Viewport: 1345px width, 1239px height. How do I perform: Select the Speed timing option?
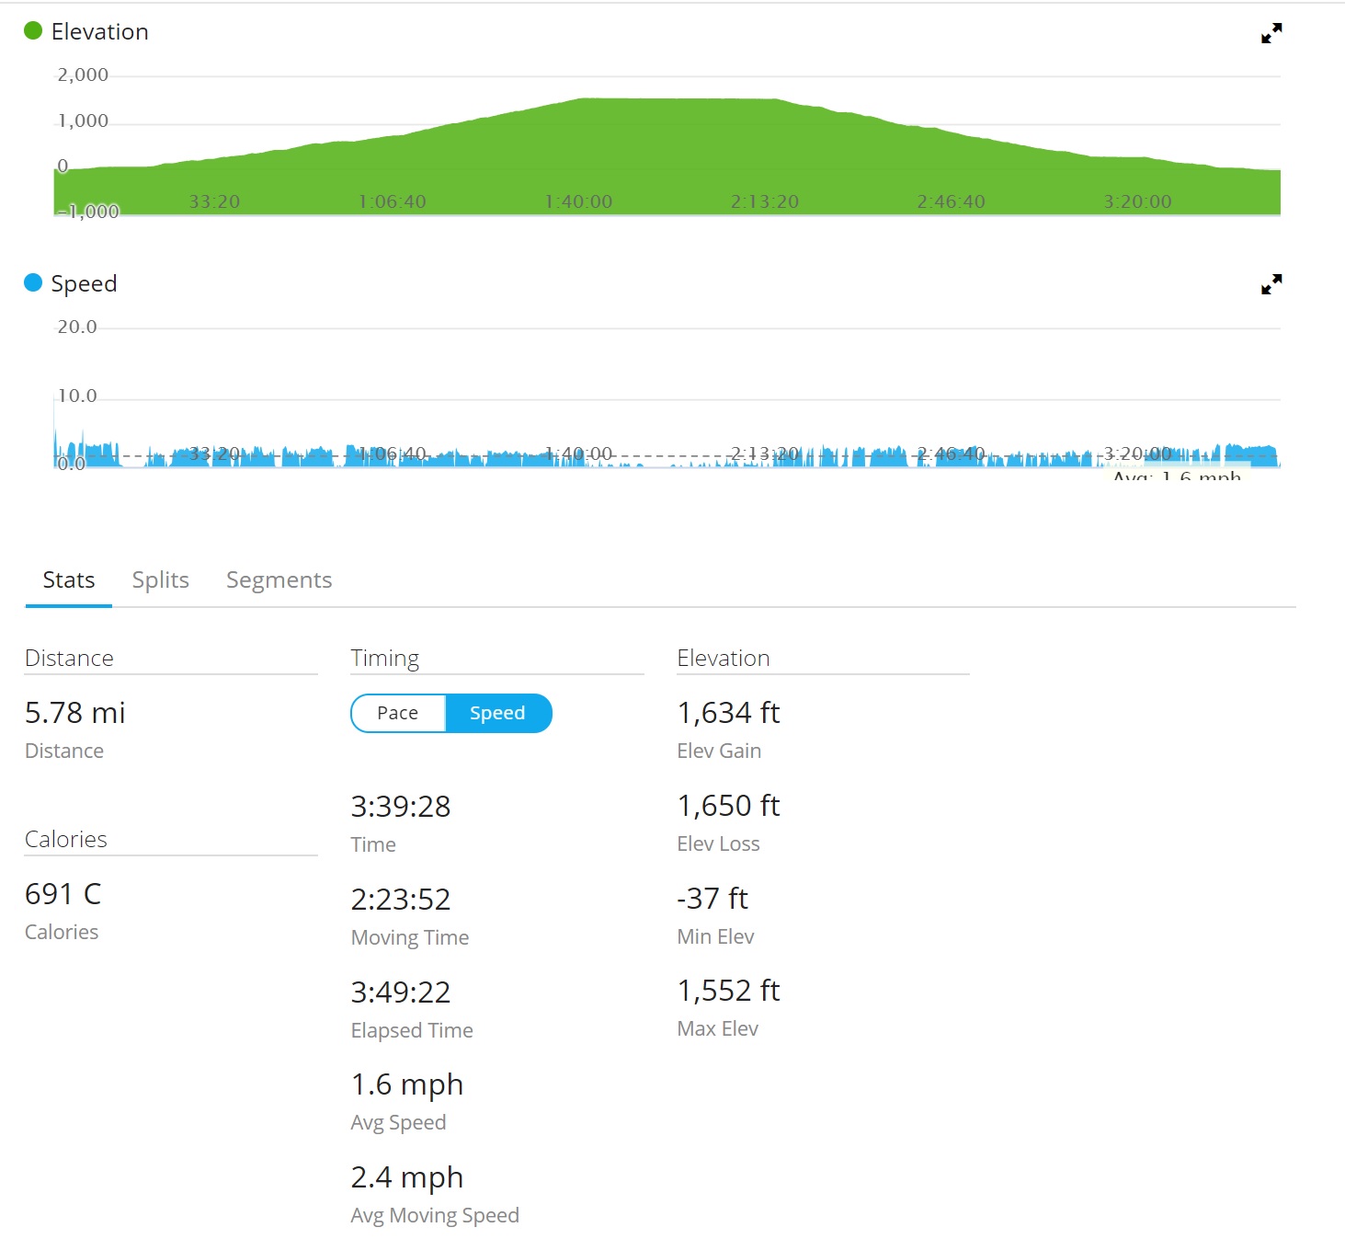click(x=497, y=713)
